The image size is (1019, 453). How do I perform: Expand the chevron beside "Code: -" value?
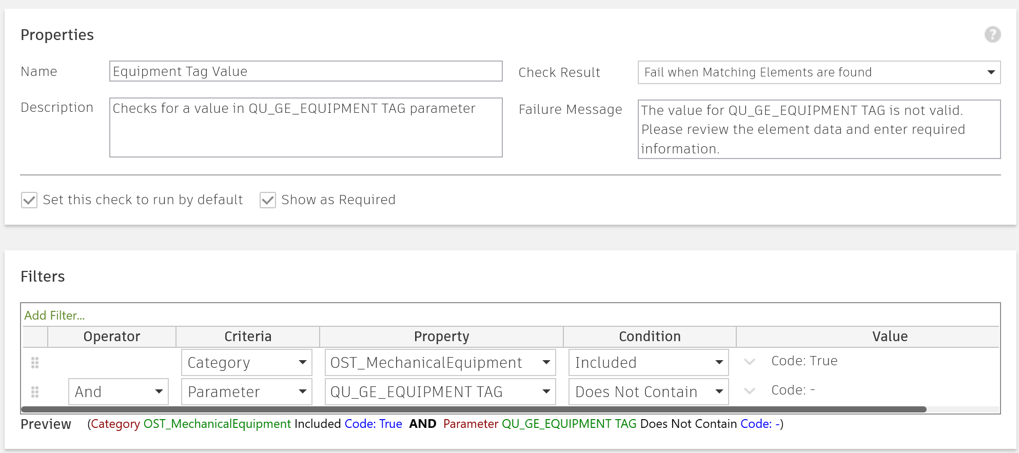[x=750, y=390]
